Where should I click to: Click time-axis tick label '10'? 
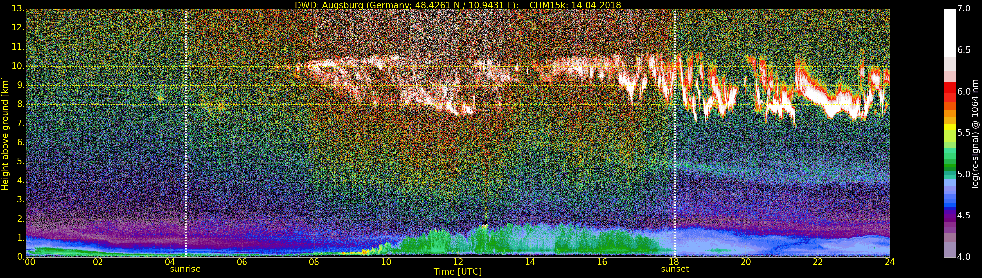tap(386, 262)
